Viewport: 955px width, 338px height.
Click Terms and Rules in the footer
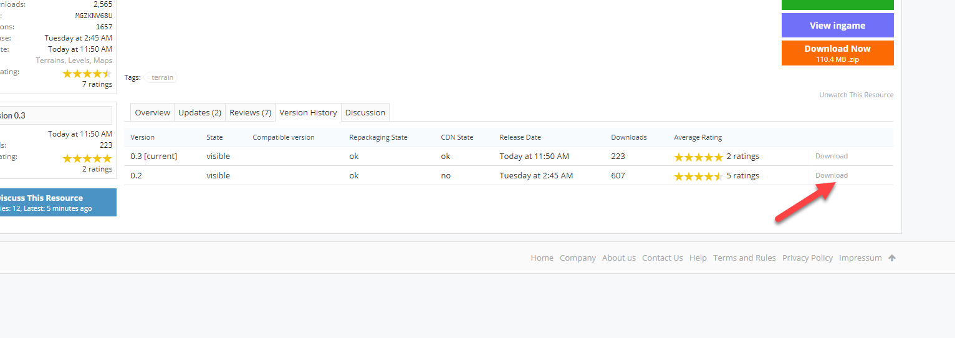(744, 258)
